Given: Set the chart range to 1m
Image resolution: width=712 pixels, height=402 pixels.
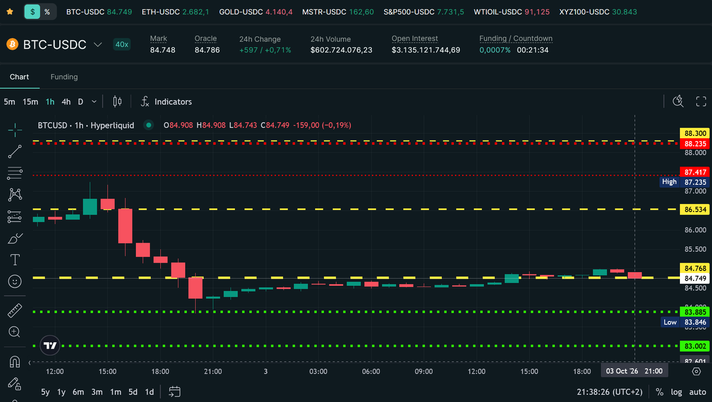Looking at the screenshot, I should pos(116,392).
